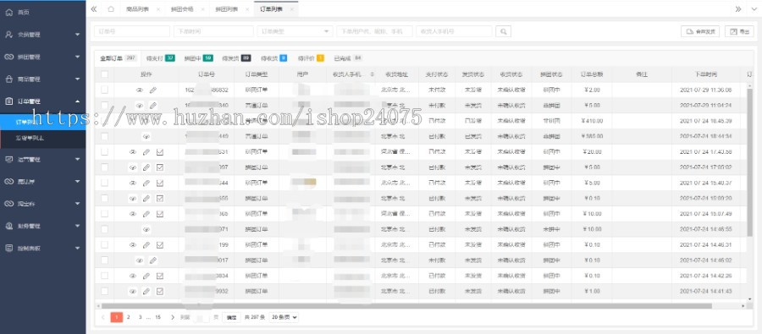Show the 全部订单 297 status tab
The image size is (762, 334).
click(x=118, y=58)
